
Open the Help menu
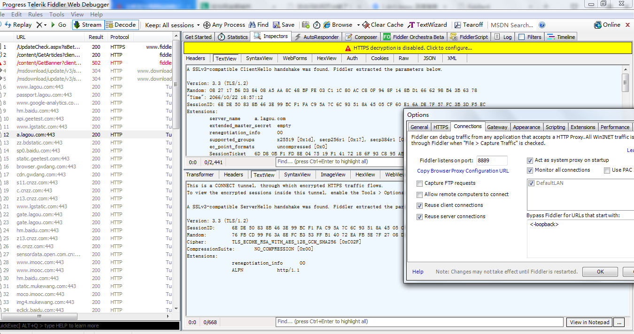[96, 15]
